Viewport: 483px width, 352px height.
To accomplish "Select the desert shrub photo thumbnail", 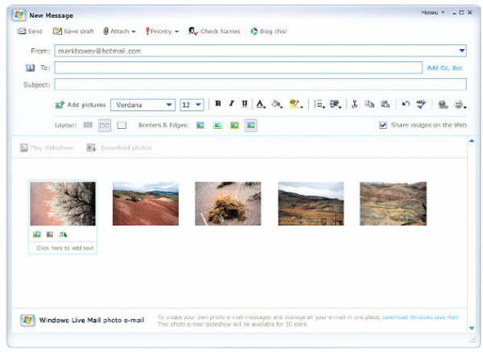I will click(x=228, y=204).
